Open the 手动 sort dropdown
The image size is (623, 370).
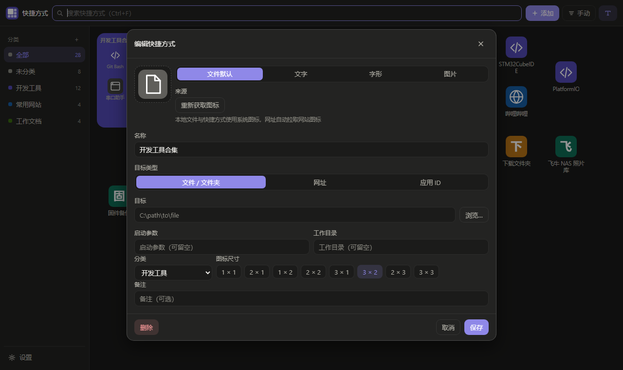(x=579, y=13)
